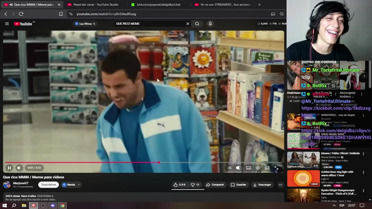Dislike the video showing 11
This screenshot has height=209, width=372.
(x=195, y=185)
